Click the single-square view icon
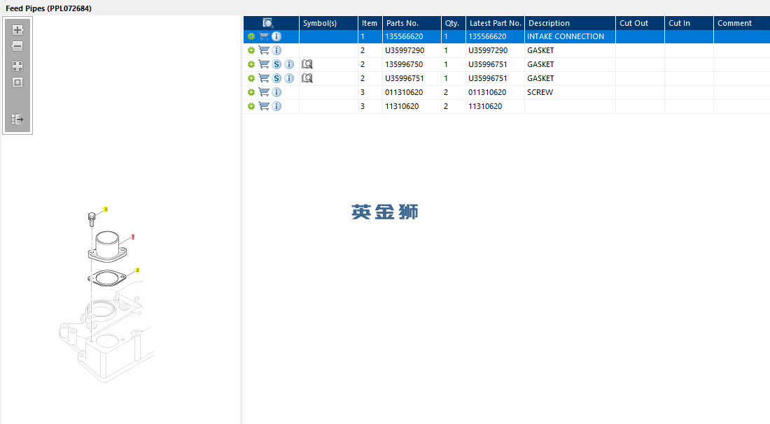 click(x=17, y=82)
